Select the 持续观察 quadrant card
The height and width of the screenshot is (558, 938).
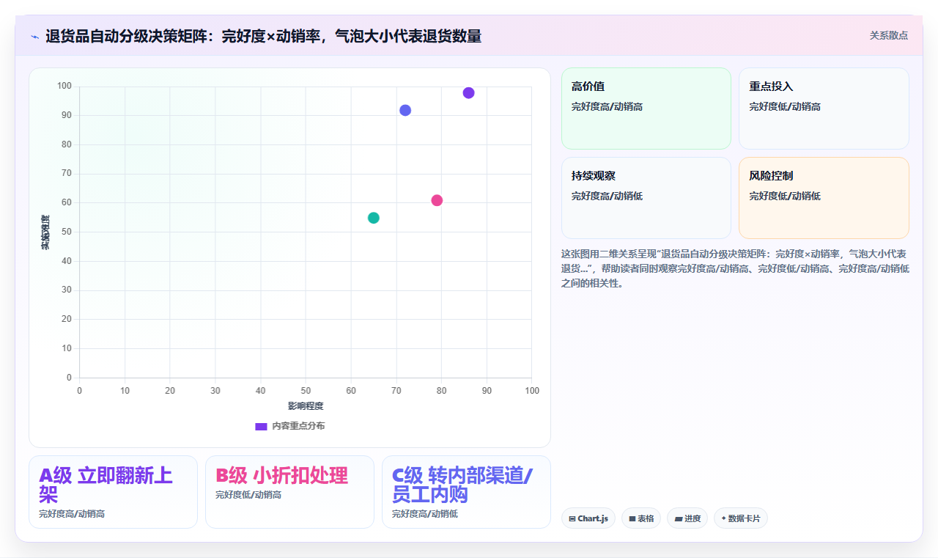[646, 198]
